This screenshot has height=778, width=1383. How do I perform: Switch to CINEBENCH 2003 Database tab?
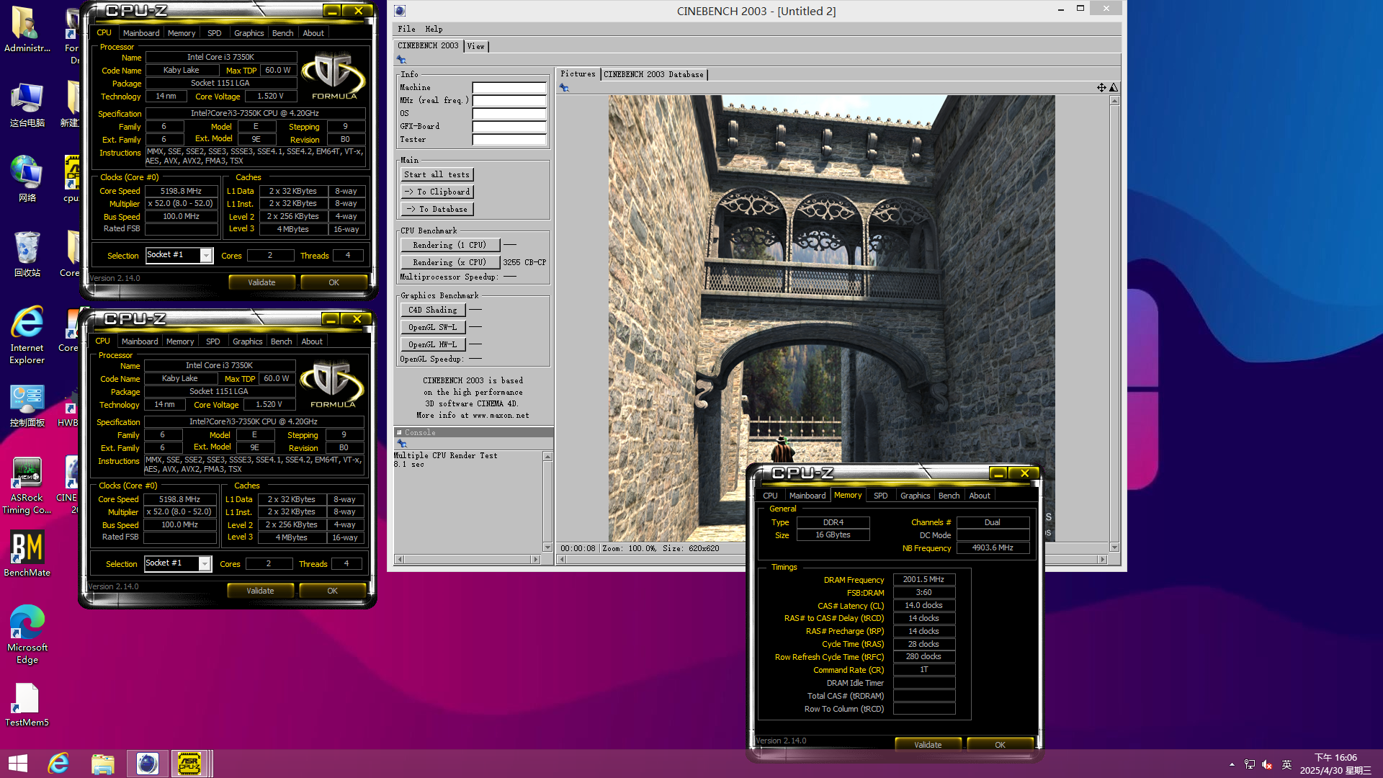point(653,74)
